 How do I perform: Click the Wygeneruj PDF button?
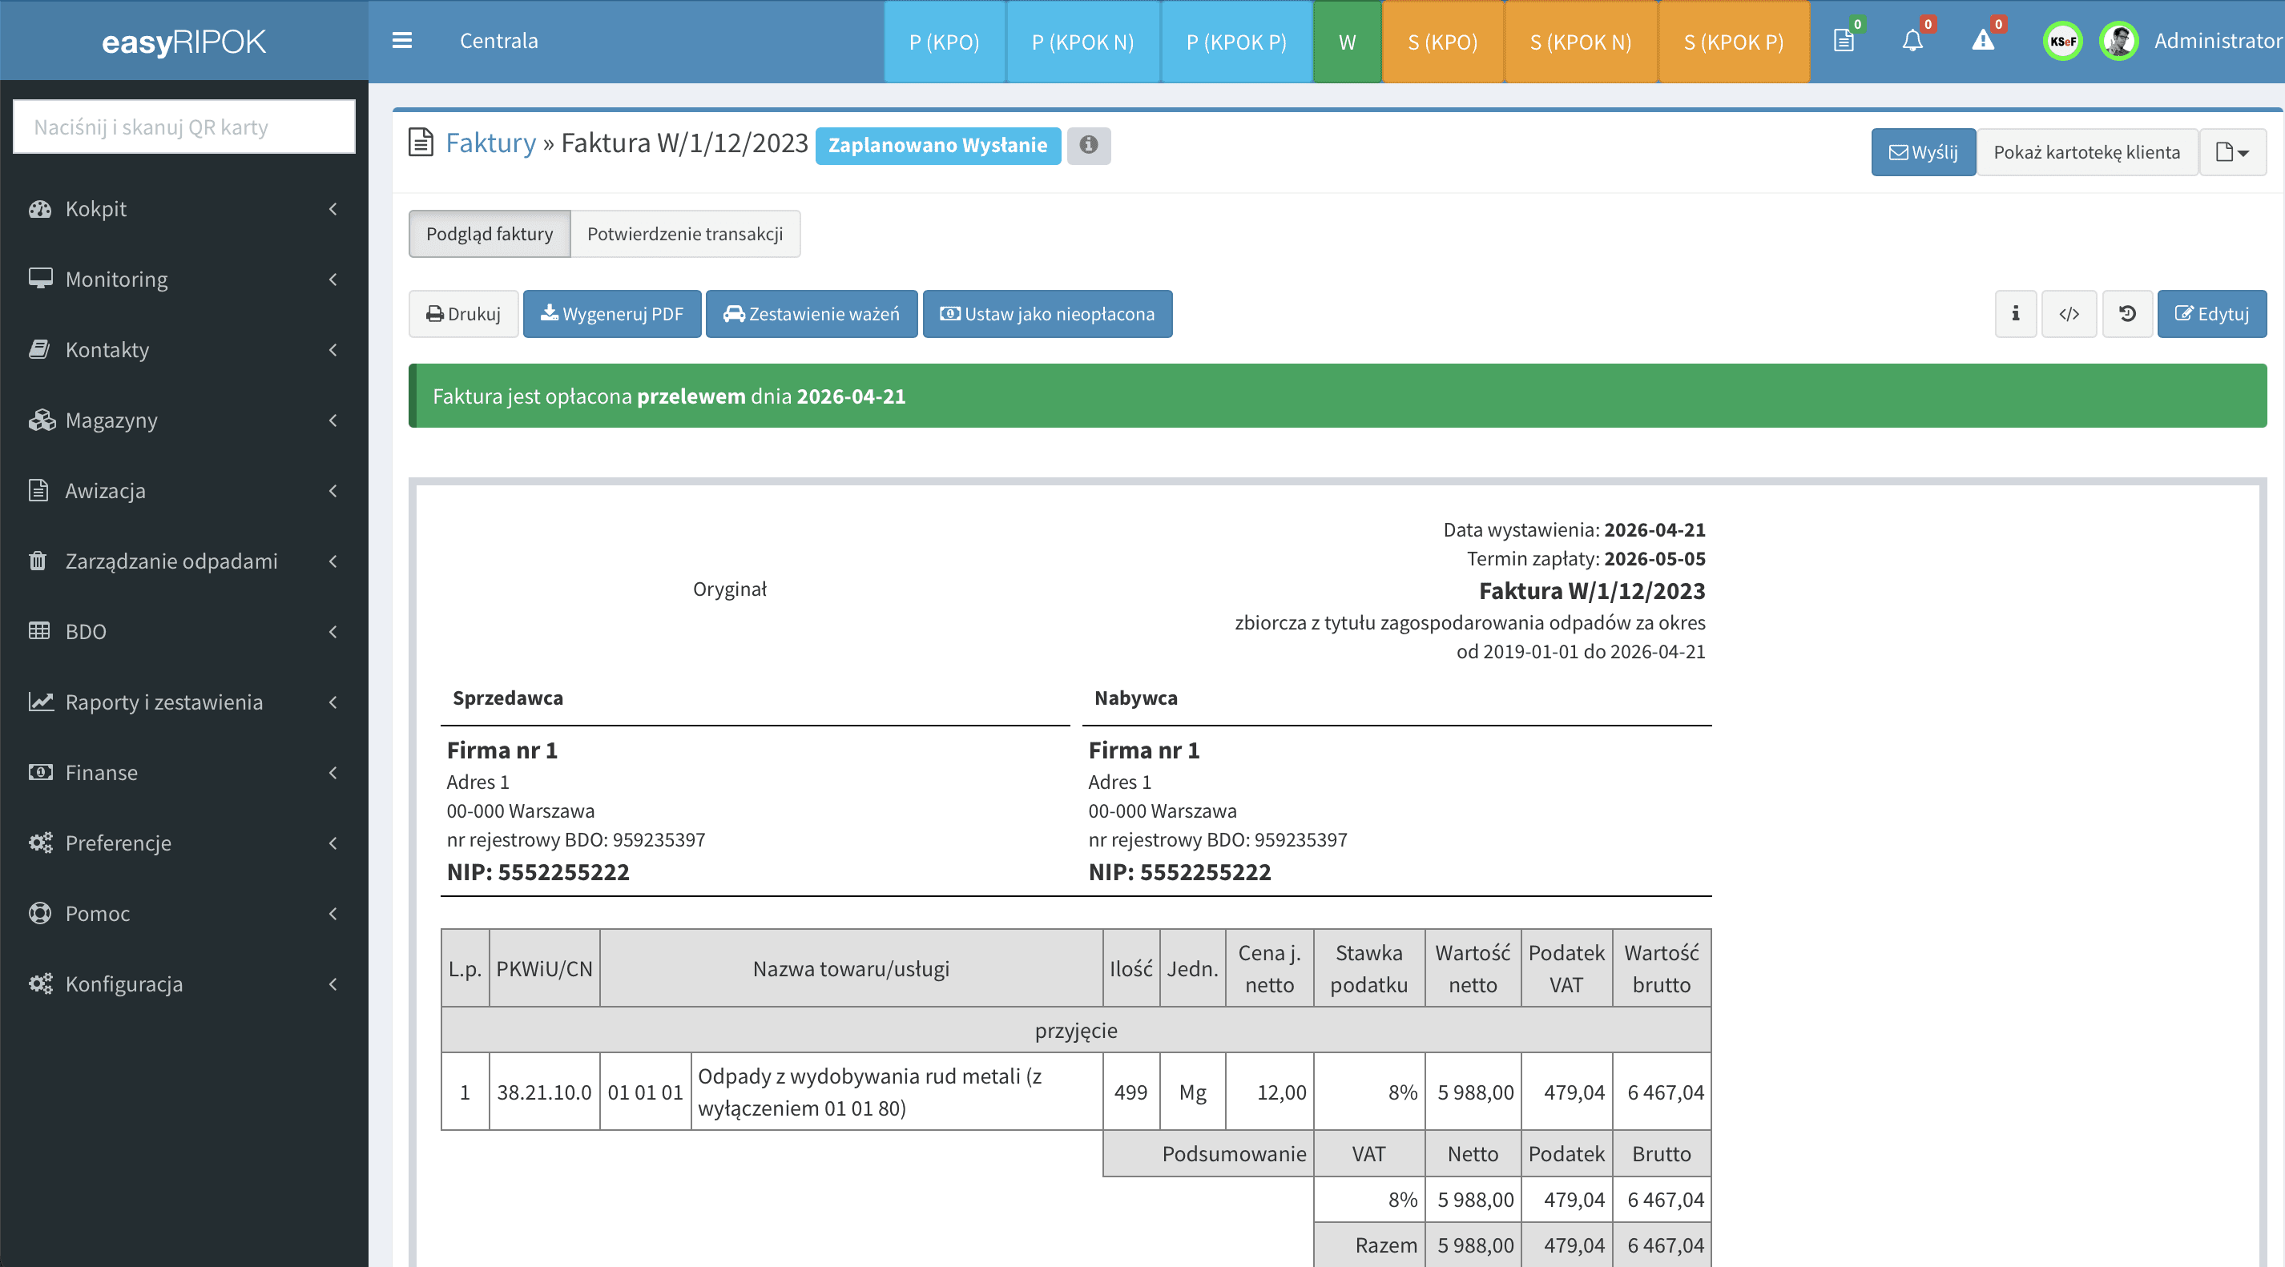click(611, 313)
